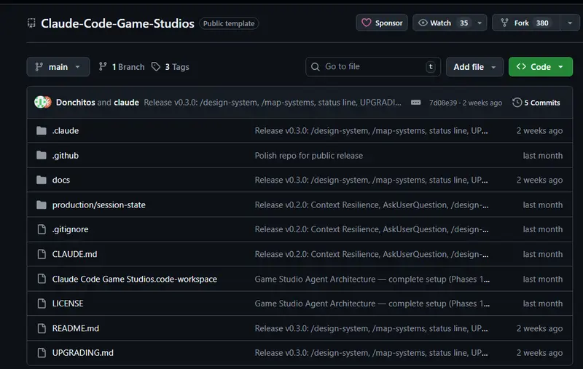Open the docs row's Release v0.3.0 commit

coord(371,180)
